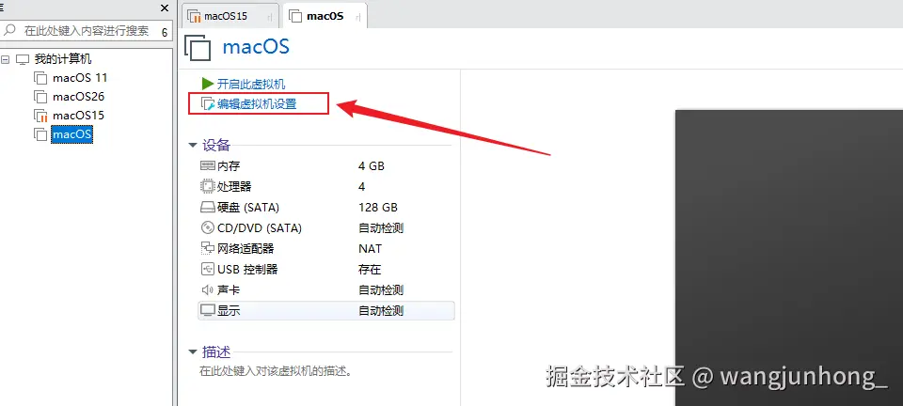Click the library search input field

tap(87, 30)
